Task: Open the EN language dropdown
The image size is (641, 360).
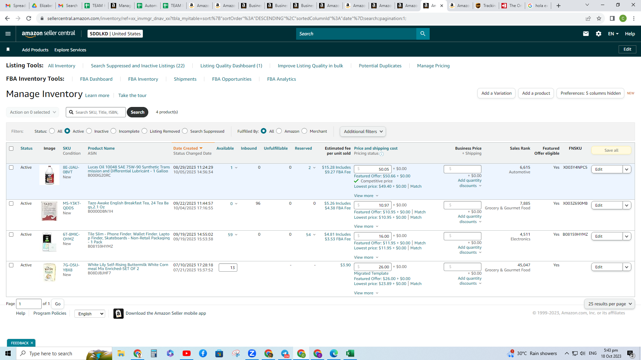Action: (x=613, y=34)
